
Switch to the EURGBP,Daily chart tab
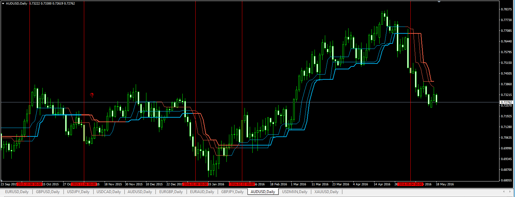(171, 192)
